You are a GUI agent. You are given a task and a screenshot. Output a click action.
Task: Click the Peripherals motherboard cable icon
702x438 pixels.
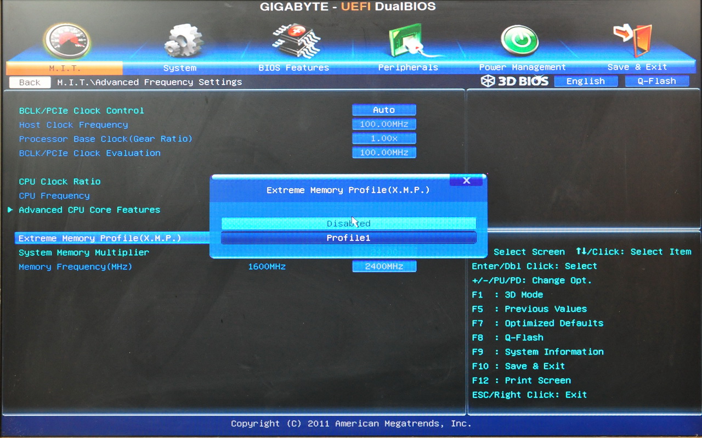point(411,41)
